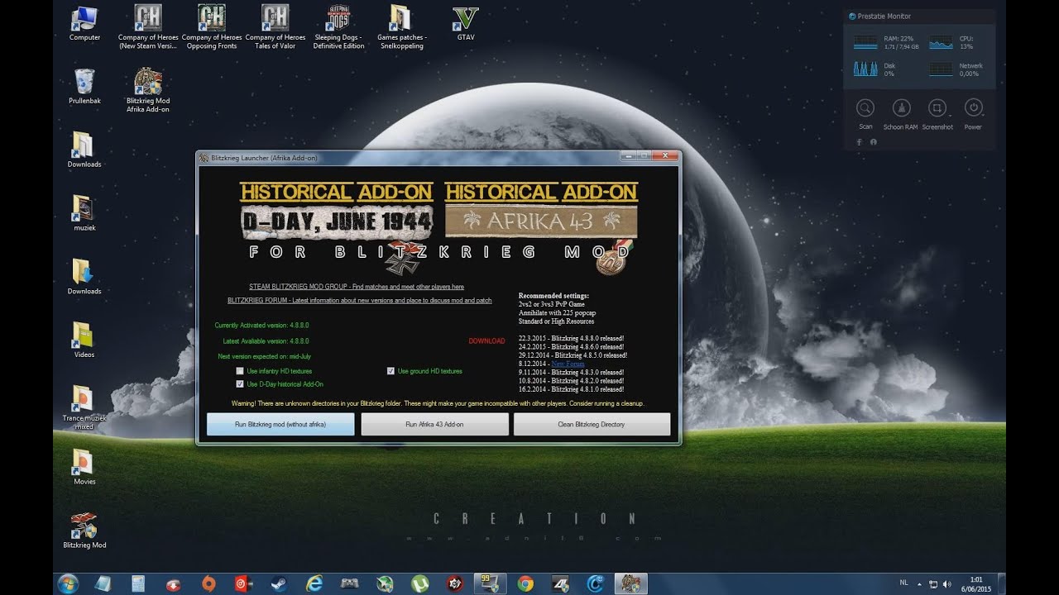Click 'Currently Activated version: 4.8.8.0' text

tap(261, 325)
